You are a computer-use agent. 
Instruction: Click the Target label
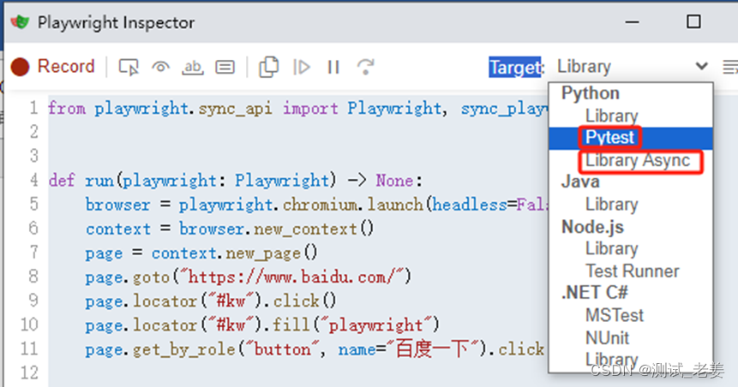point(515,68)
